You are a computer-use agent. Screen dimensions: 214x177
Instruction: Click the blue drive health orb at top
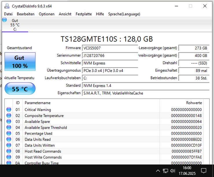coord(5,20)
